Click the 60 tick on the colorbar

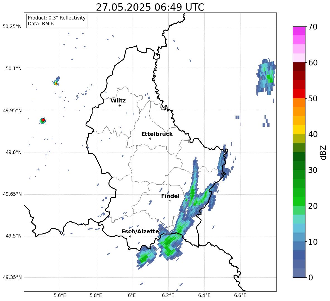pyautogui.click(x=313, y=62)
